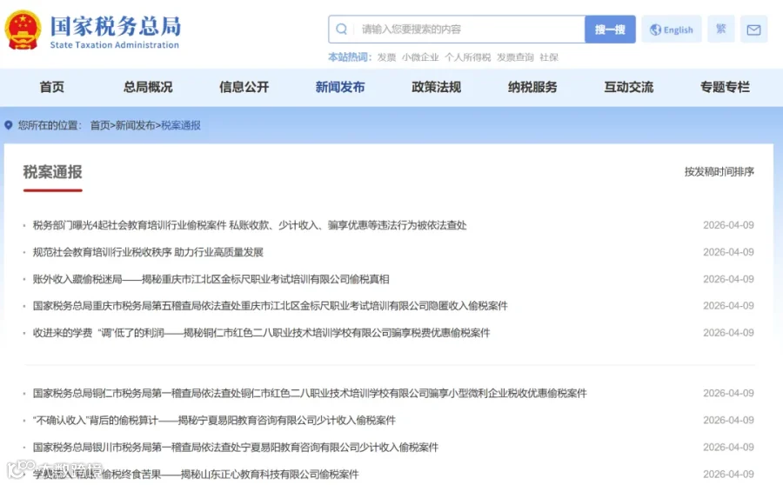Image resolution: width=783 pixels, height=485 pixels.
Task: Sort list via 按发稿时间排序
Action: (719, 171)
